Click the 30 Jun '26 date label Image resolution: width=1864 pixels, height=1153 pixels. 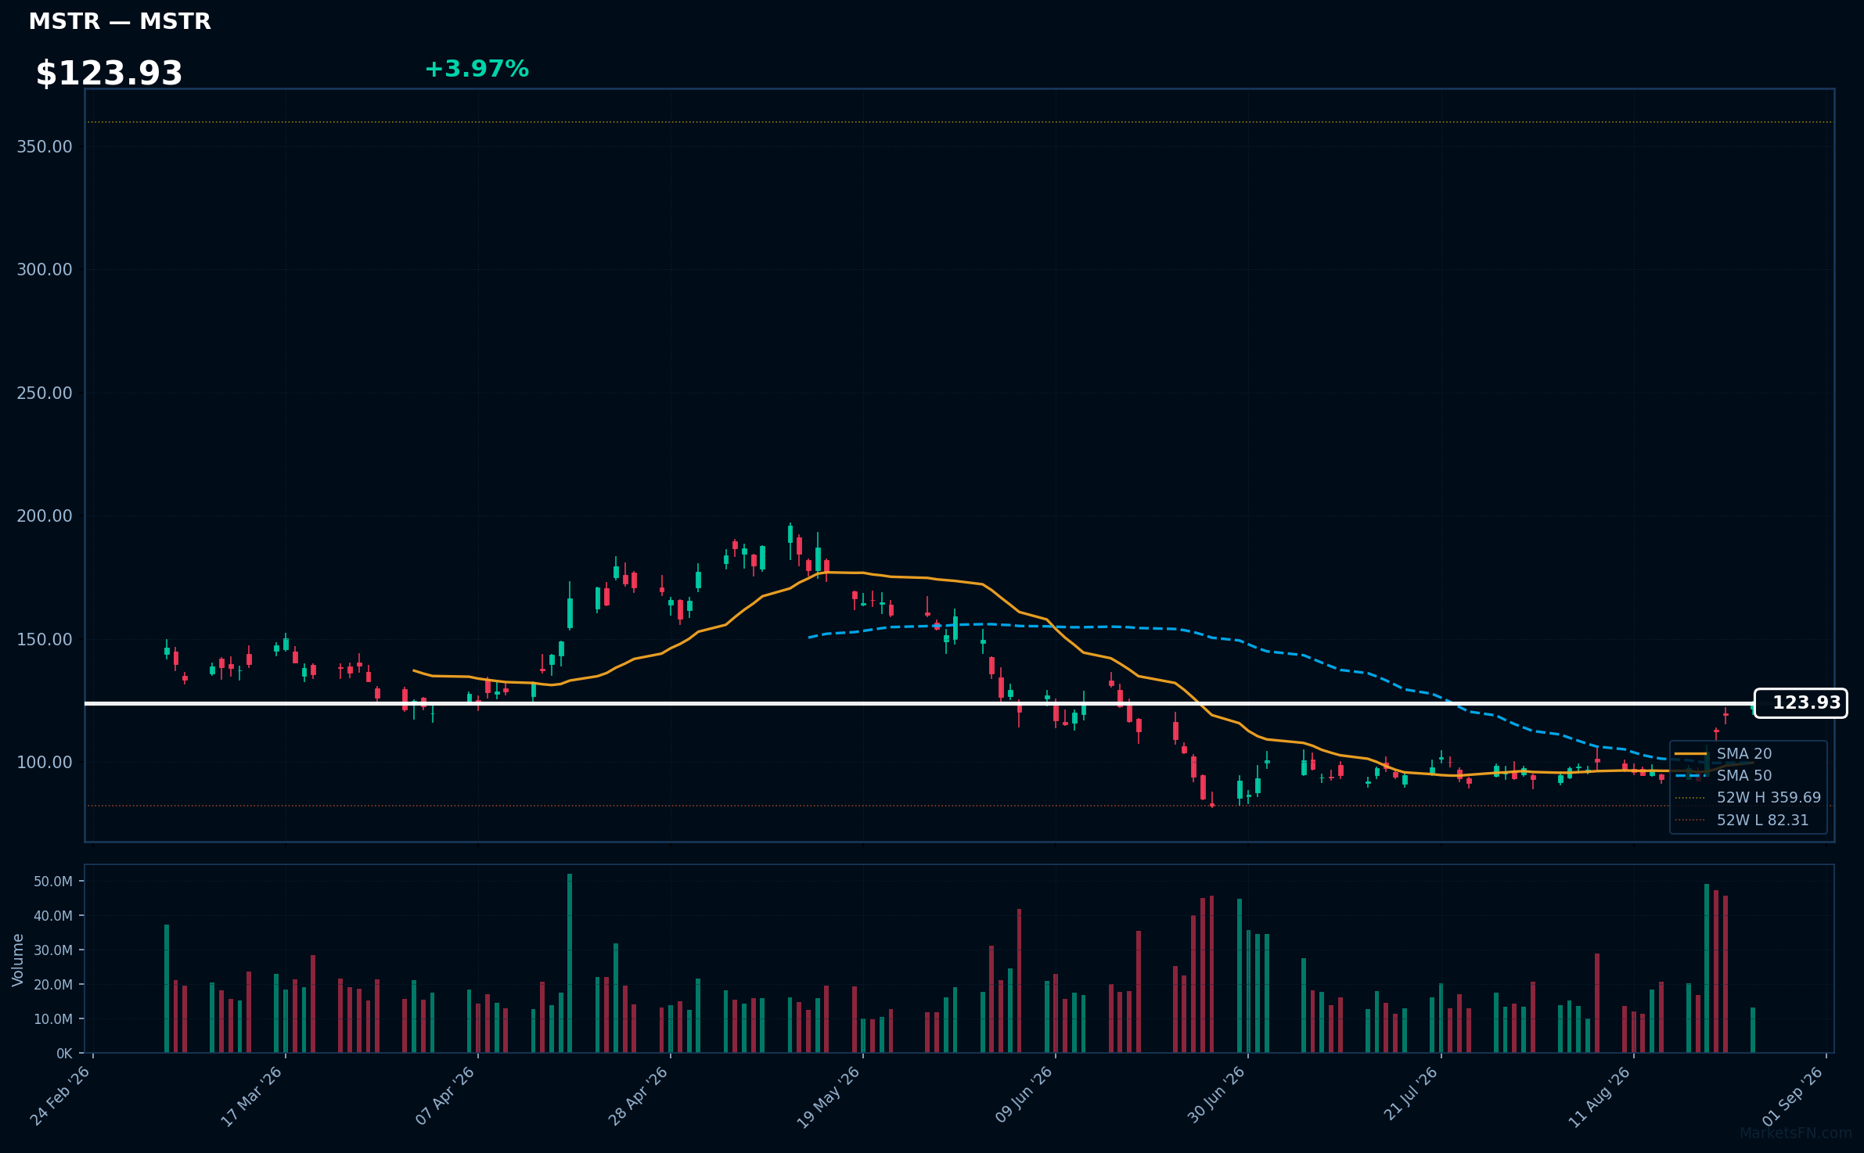(1217, 1095)
